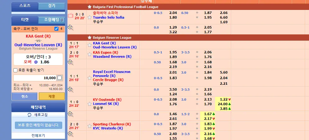Select the 2.66 home win odds
Screen dimensions: 309x140
224,13
